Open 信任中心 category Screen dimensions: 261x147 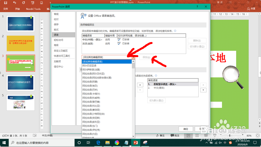point(63,67)
